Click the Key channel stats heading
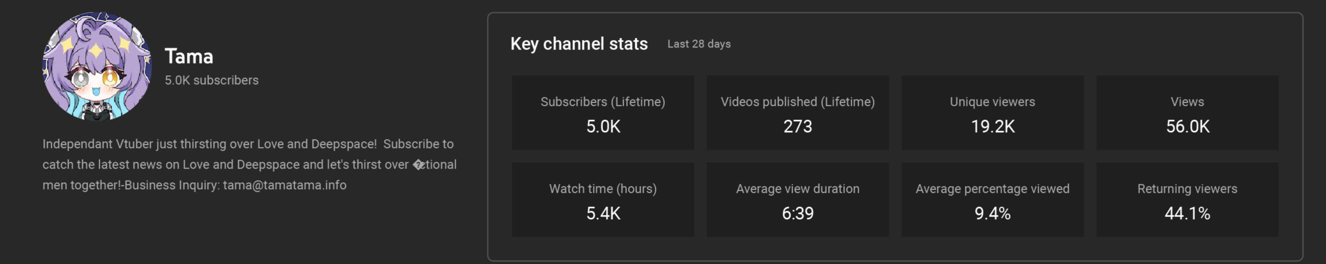This screenshot has width=1326, height=264. click(x=579, y=44)
